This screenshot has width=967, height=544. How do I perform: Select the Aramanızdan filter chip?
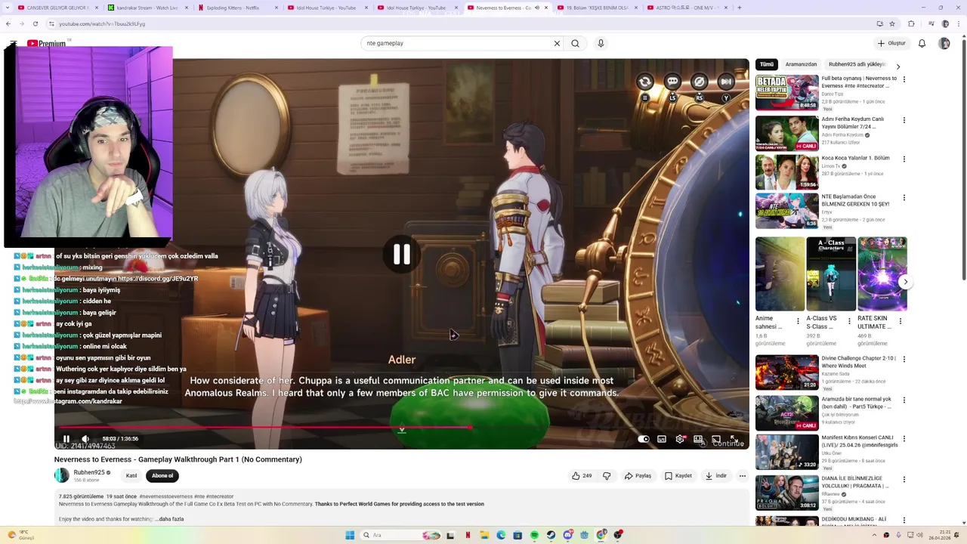(x=801, y=64)
